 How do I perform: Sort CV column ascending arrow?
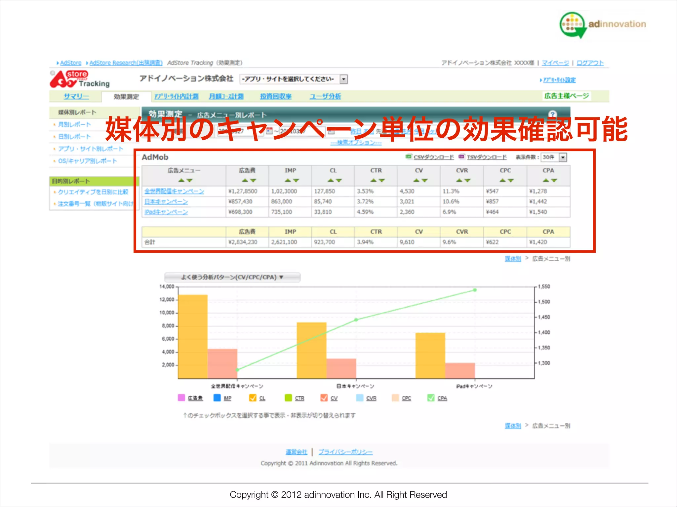(x=416, y=180)
